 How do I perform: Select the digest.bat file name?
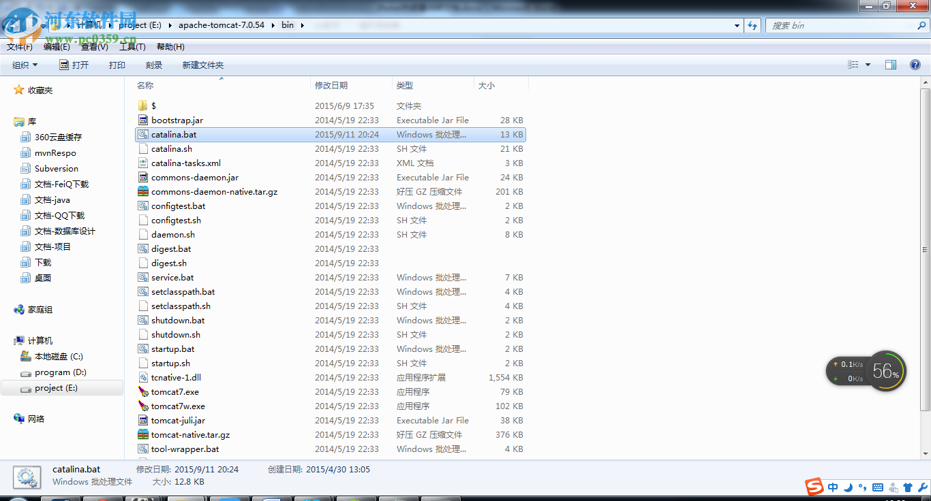click(171, 248)
